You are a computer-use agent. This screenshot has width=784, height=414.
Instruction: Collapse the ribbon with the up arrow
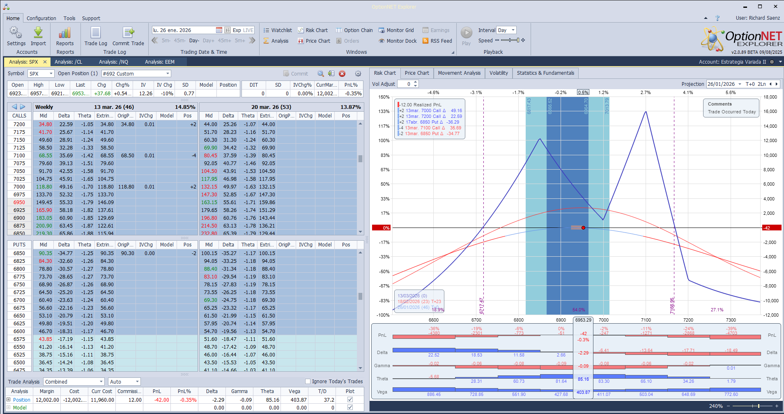706,18
